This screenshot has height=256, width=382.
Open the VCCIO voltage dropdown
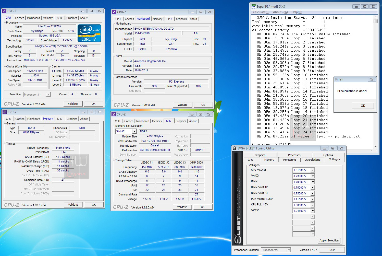point(313,211)
